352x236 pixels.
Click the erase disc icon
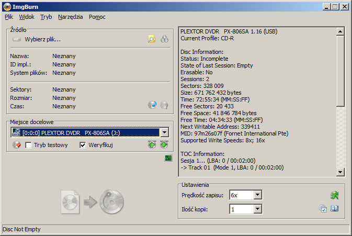[17, 145]
